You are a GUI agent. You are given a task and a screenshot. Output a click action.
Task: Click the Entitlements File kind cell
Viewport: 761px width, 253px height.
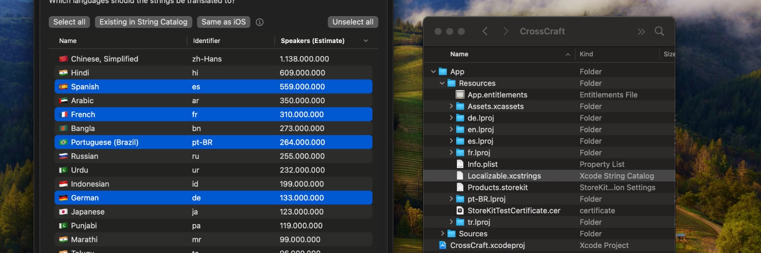(x=609, y=95)
